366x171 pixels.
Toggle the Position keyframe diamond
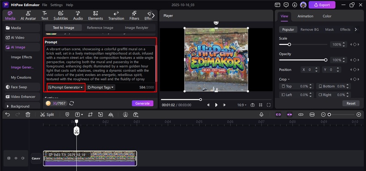coord(355,69)
